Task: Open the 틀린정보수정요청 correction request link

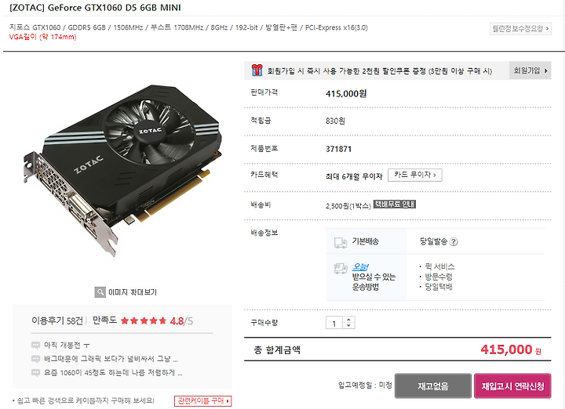Action: click(520, 28)
